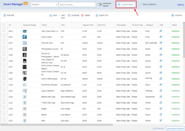Select checkbox for product 1170
This screenshot has height=131, width=185.
click(4, 49)
